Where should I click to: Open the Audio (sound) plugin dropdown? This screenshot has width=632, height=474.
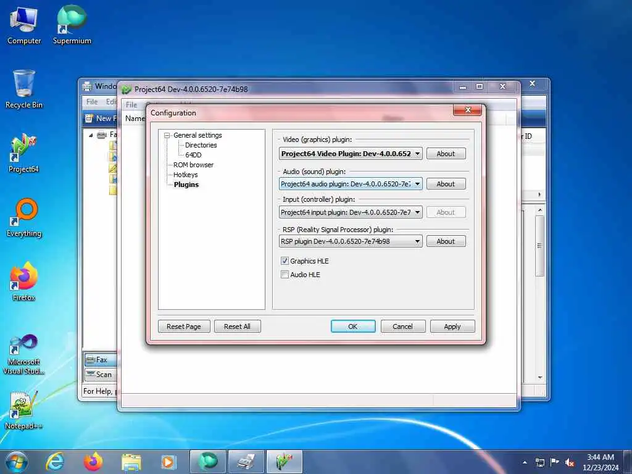tap(351, 184)
